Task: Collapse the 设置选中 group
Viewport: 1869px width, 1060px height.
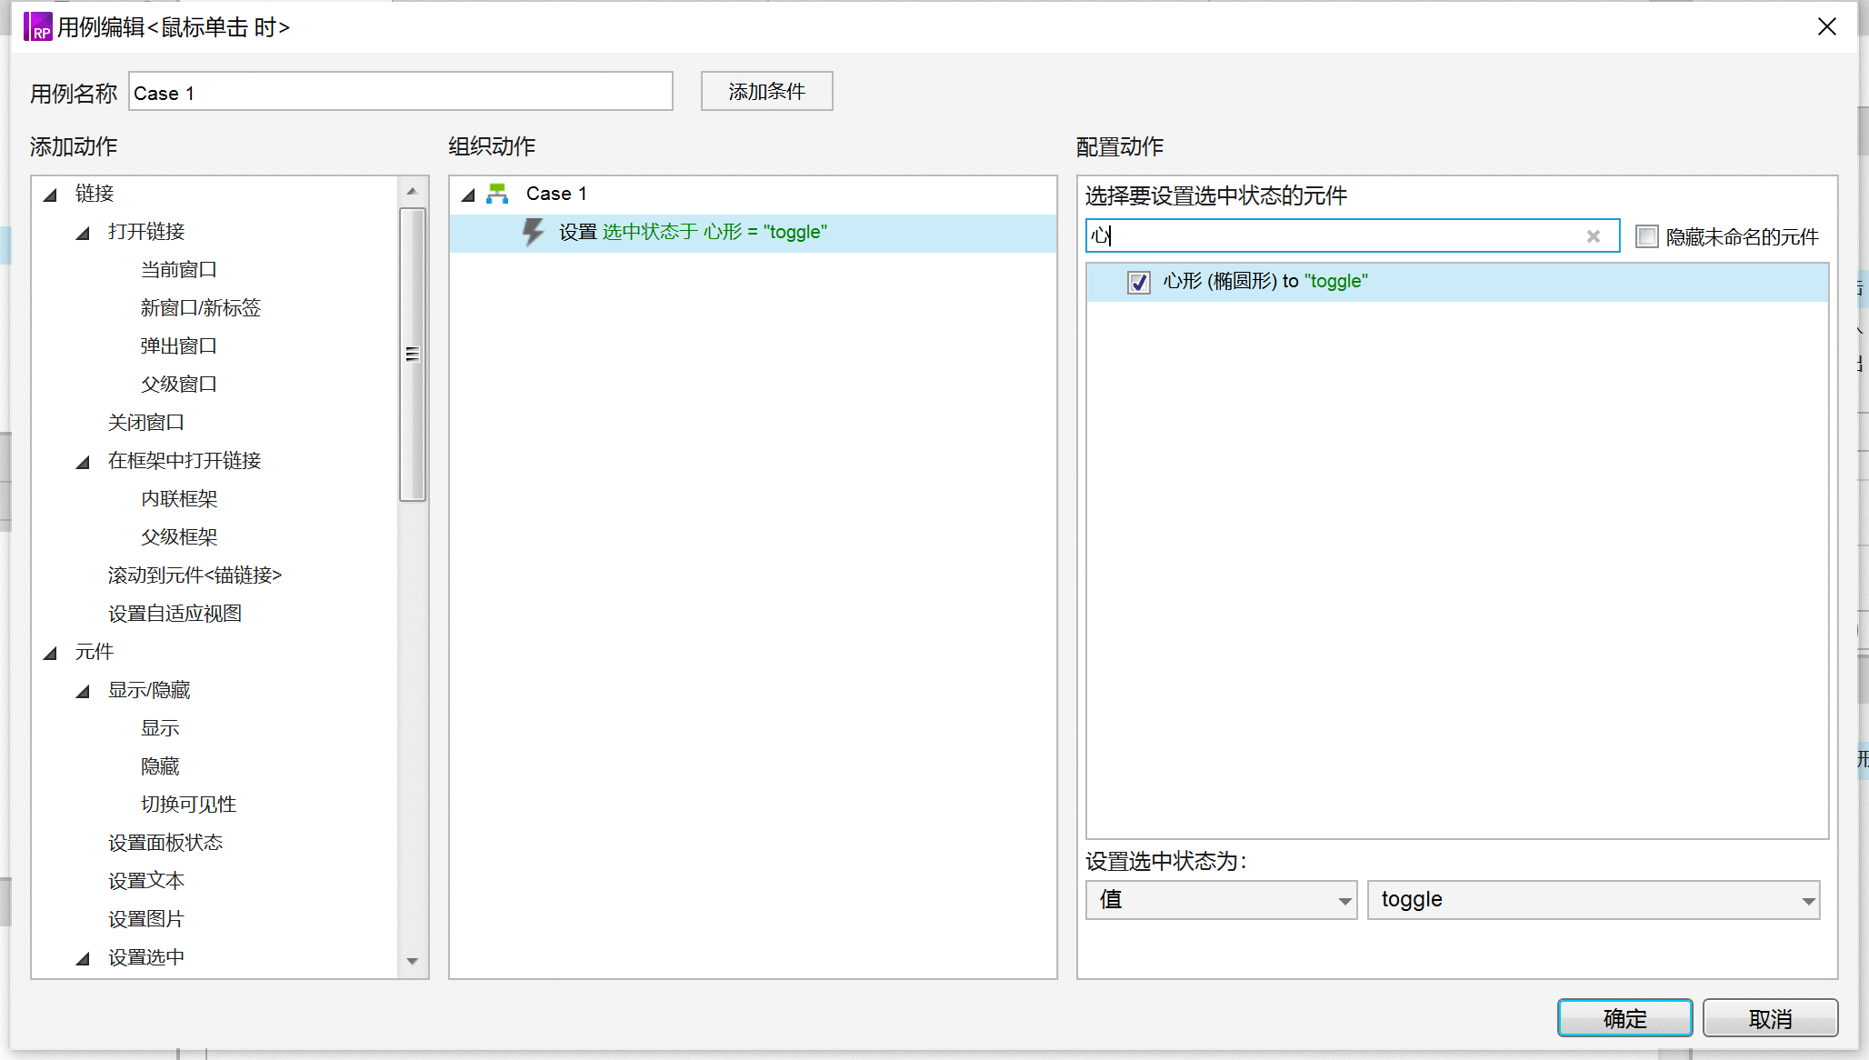Action: click(84, 958)
